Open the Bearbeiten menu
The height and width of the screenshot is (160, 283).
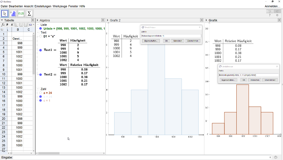(x=16, y=6)
